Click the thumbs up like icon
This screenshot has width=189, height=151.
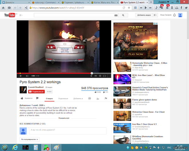click(22, 98)
